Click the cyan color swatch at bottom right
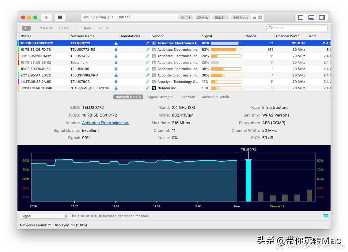The image size is (348, 252). [x=325, y=216]
